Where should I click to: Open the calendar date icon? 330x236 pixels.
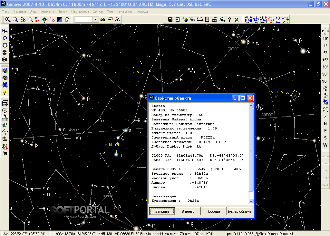pos(207,19)
